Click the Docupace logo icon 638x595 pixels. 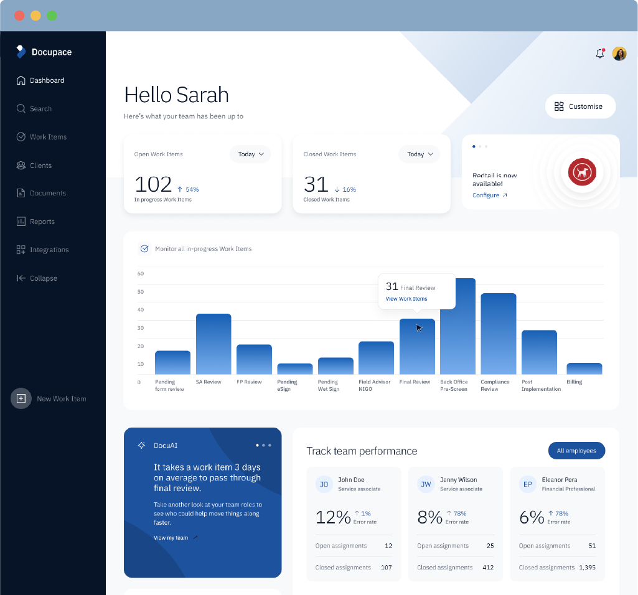(21, 52)
